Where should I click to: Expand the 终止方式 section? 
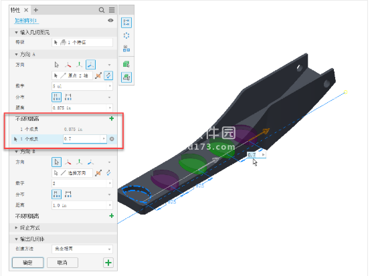[x=16, y=228]
